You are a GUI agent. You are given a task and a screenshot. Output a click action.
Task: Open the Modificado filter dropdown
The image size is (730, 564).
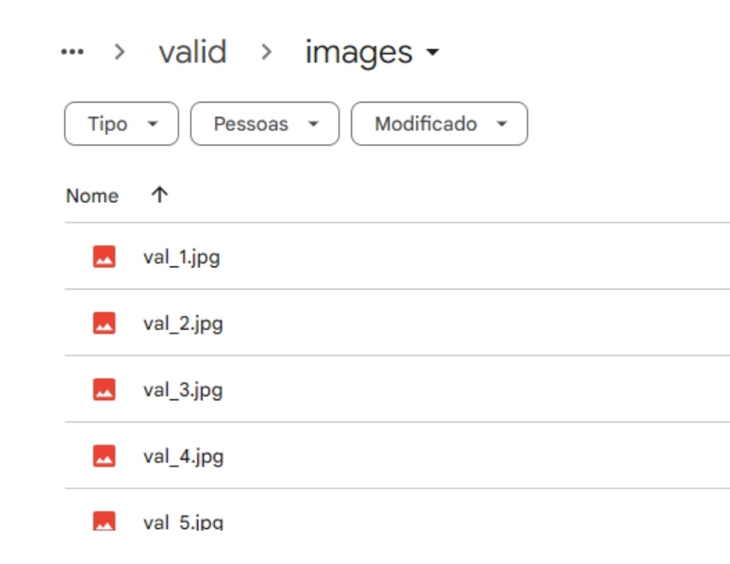439,124
